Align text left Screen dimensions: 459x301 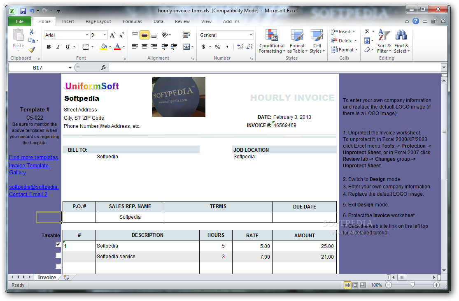(x=135, y=46)
